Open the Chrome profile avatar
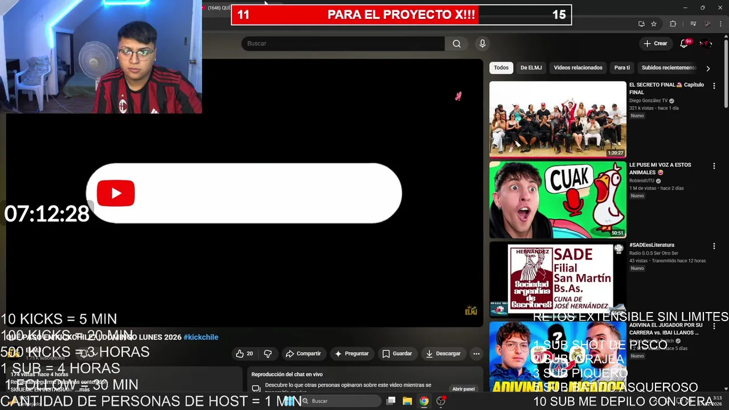The width and height of the screenshot is (729, 410). (707, 24)
